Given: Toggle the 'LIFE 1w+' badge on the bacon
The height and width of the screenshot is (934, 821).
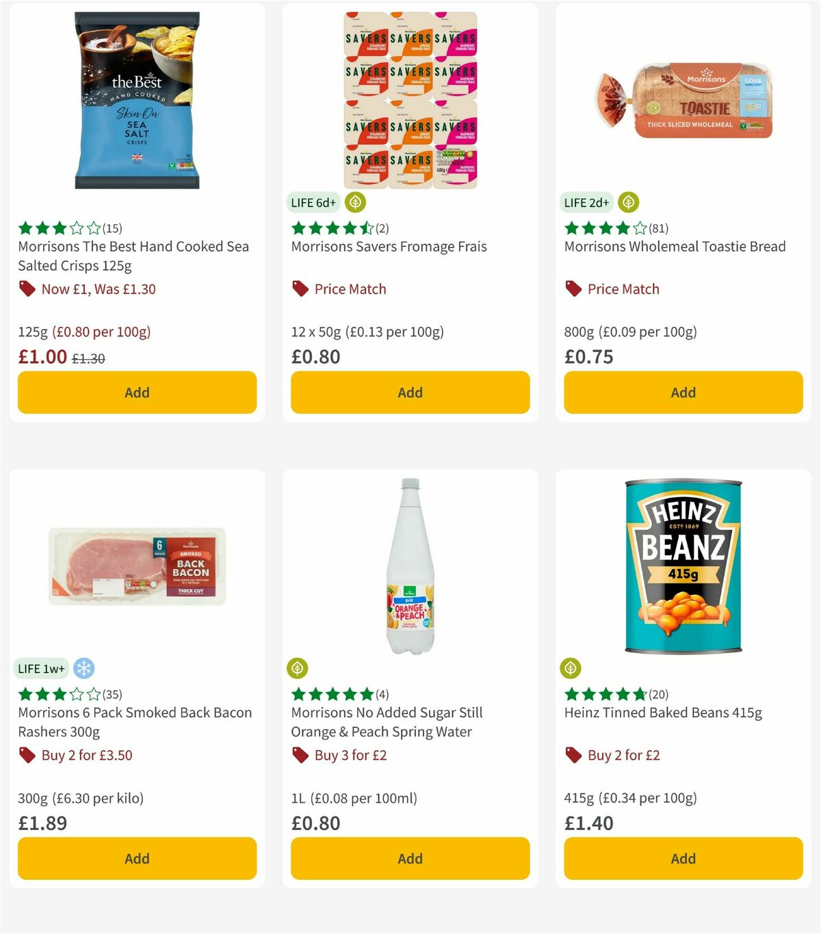Looking at the screenshot, I should pos(41,668).
